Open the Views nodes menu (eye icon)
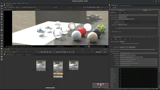The width and height of the screenshot is (160, 90). 2,38
